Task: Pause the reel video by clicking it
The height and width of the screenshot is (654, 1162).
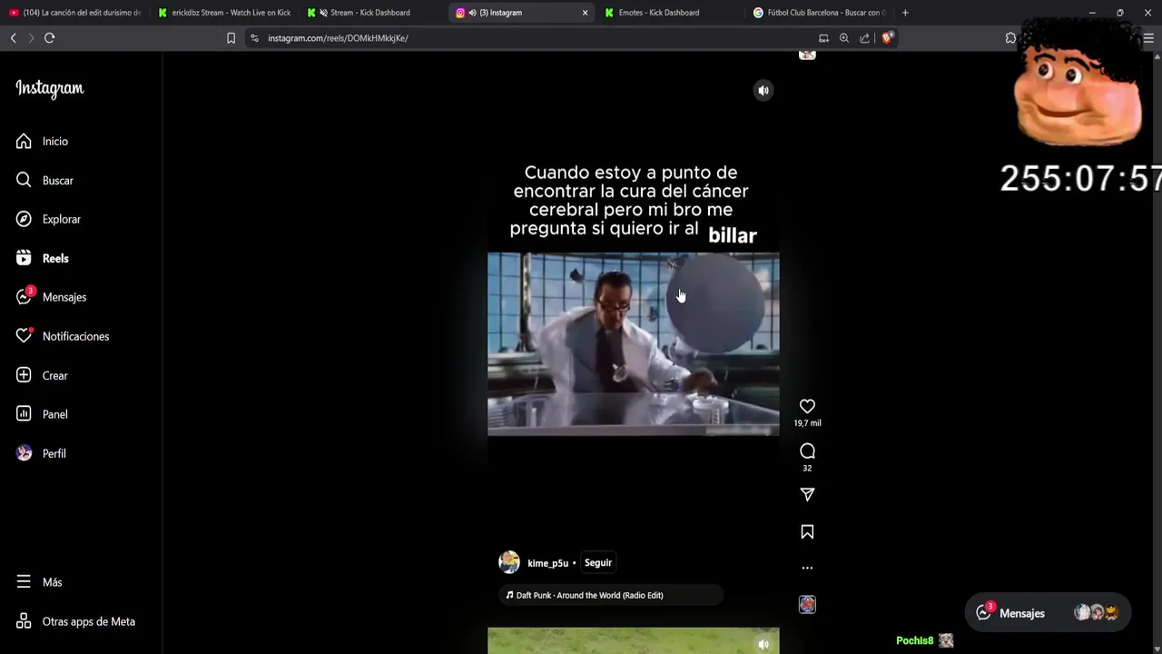Action: tap(633, 344)
